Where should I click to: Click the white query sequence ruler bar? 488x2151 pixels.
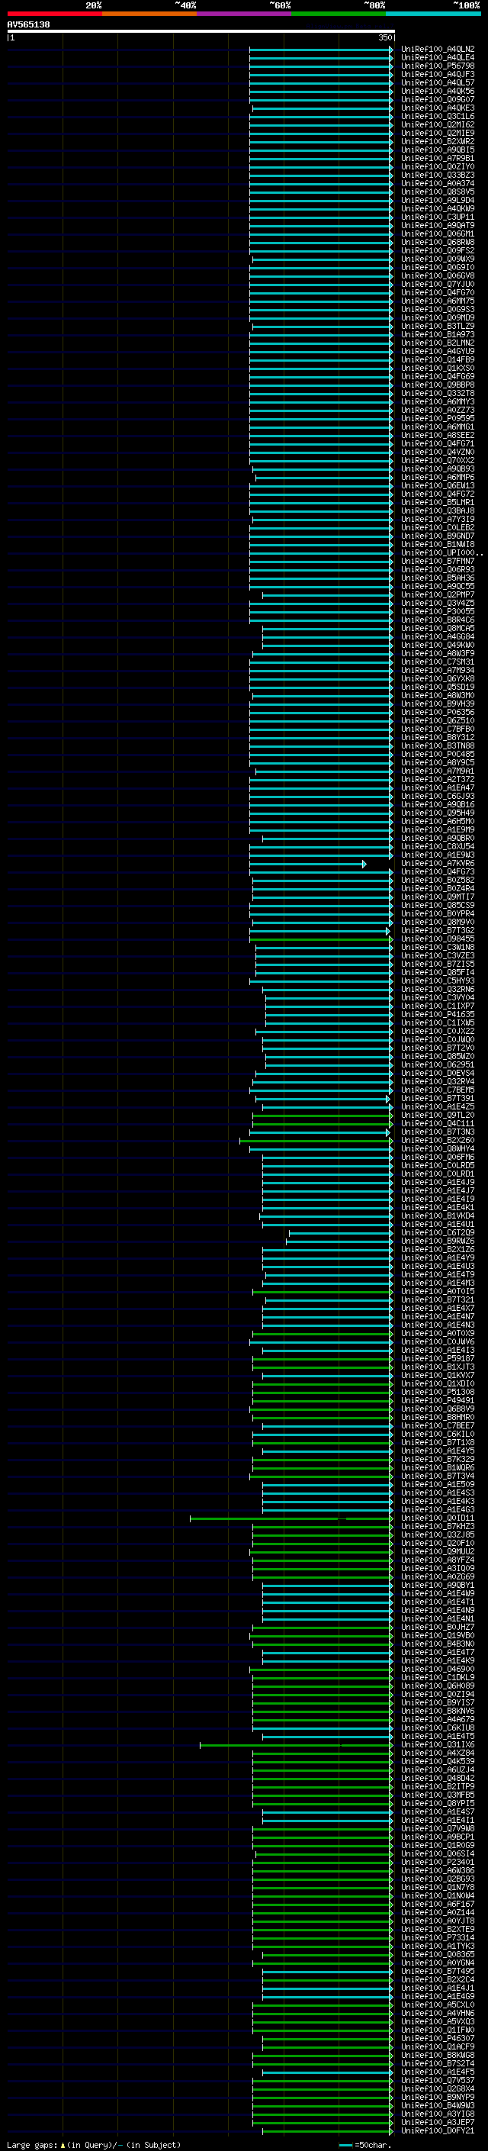point(201,32)
